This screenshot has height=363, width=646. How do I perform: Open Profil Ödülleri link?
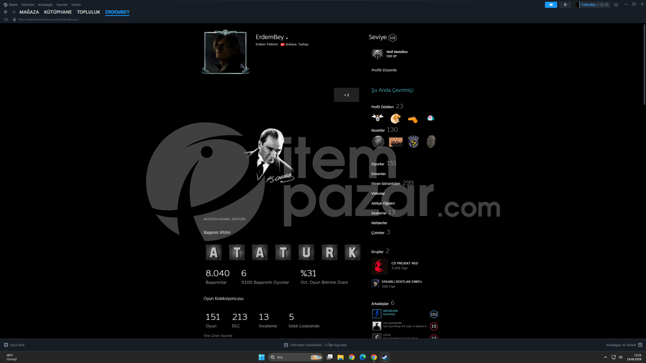tap(382, 107)
